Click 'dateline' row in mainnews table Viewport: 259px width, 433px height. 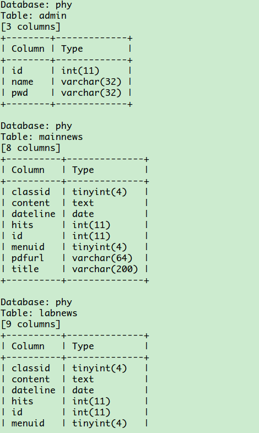coord(74,214)
